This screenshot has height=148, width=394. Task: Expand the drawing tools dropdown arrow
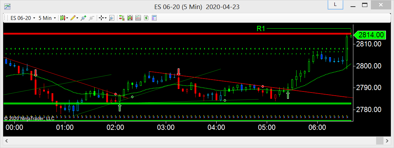77,18
